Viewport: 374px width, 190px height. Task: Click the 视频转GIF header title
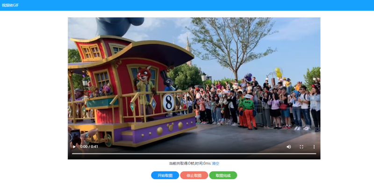[10, 5]
